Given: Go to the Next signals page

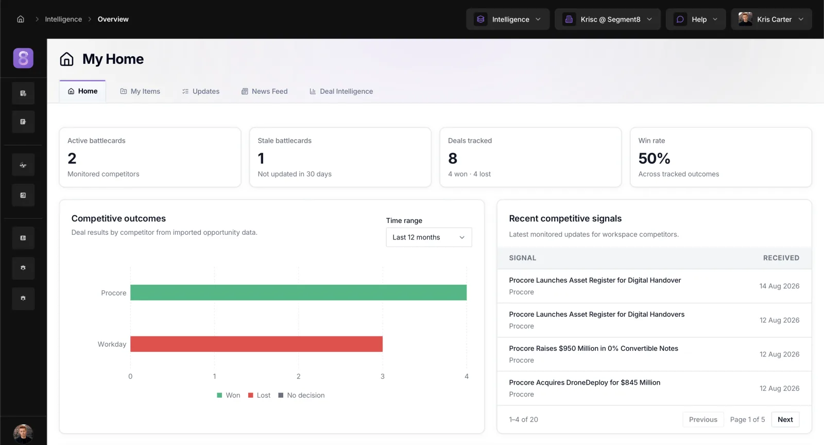Looking at the screenshot, I should click(785, 420).
